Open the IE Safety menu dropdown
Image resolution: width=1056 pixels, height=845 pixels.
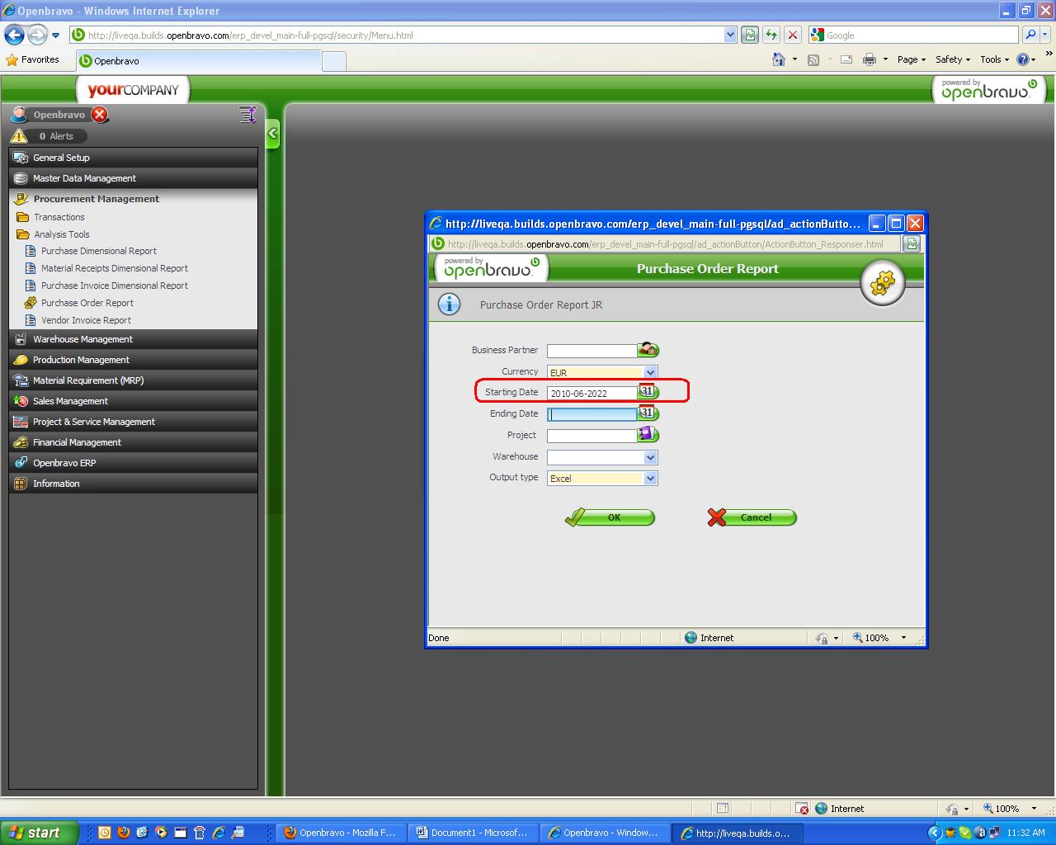[x=954, y=59]
